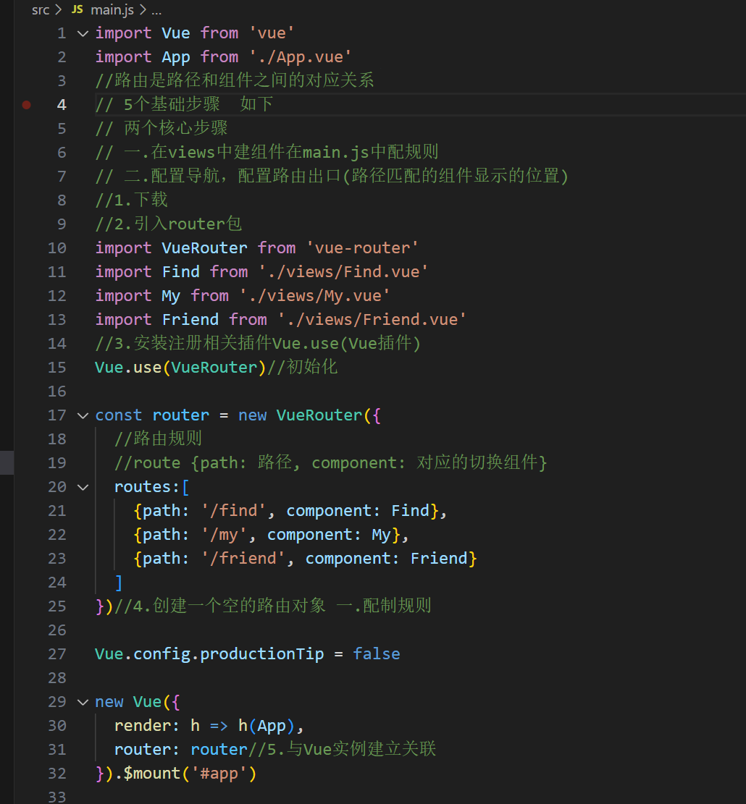The height and width of the screenshot is (804, 746).
Task: Click the line 3 comment about 路由
Action: 235,80
